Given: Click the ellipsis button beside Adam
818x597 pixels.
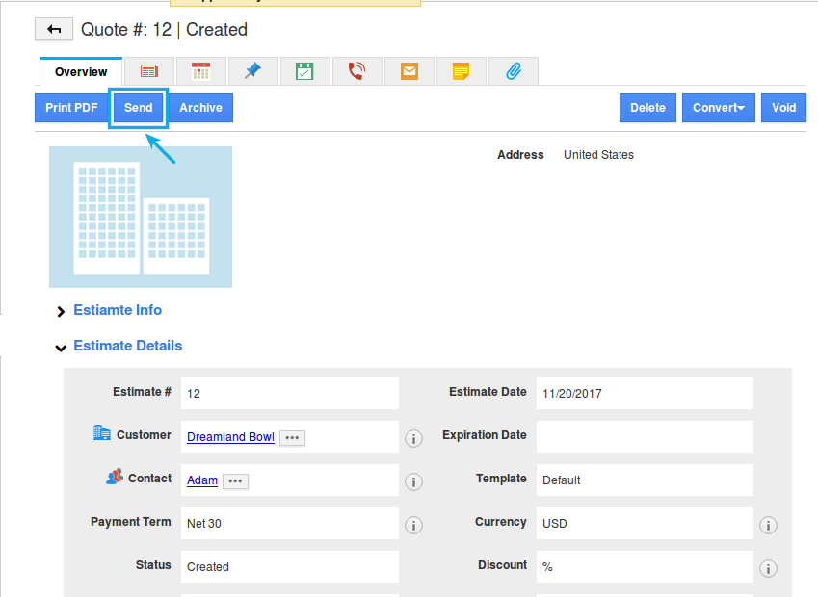Looking at the screenshot, I should tap(235, 480).
